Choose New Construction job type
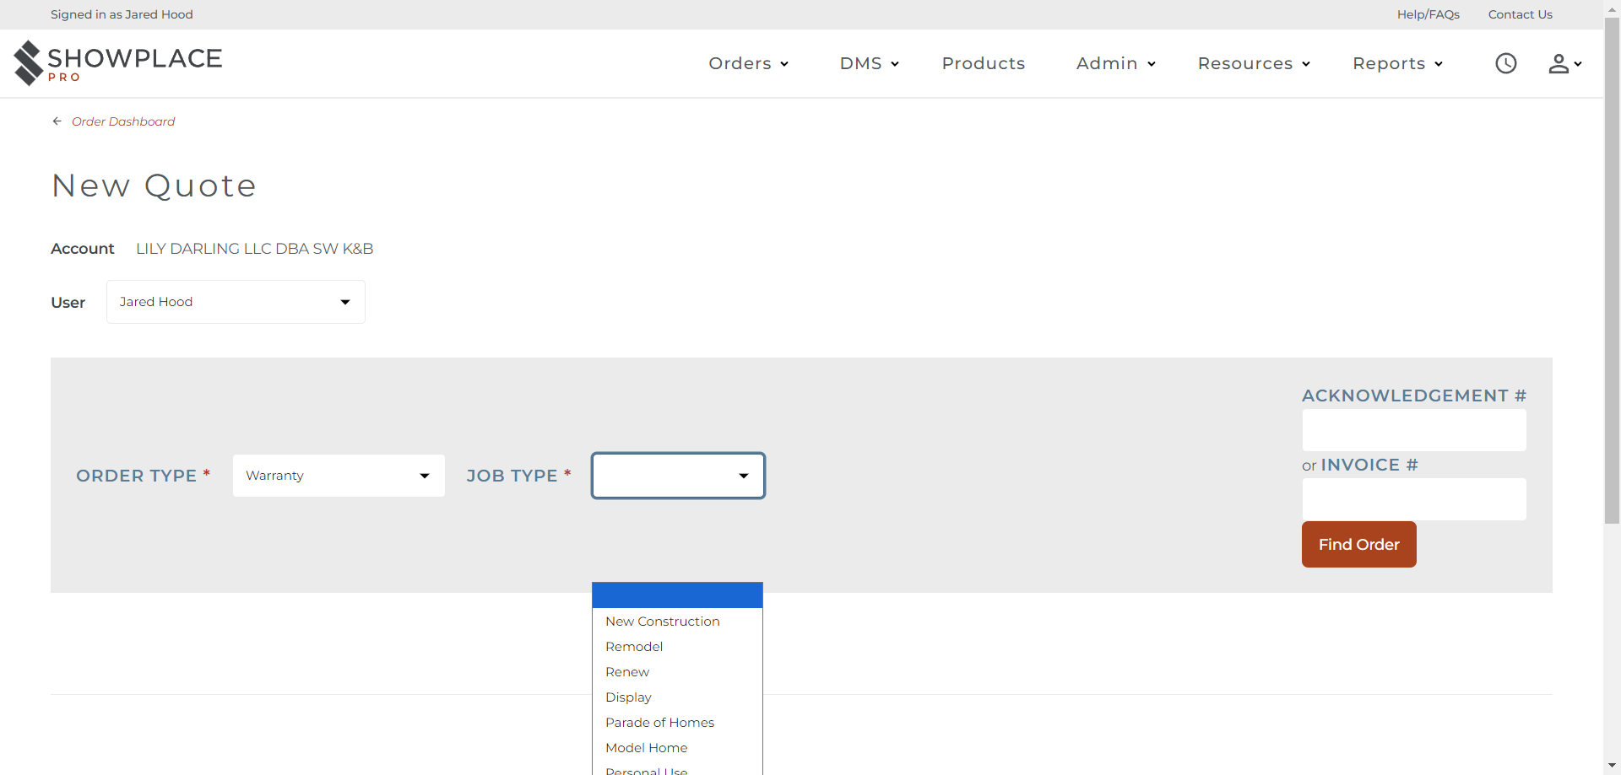Screen dimensions: 1621x775 point(677,622)
